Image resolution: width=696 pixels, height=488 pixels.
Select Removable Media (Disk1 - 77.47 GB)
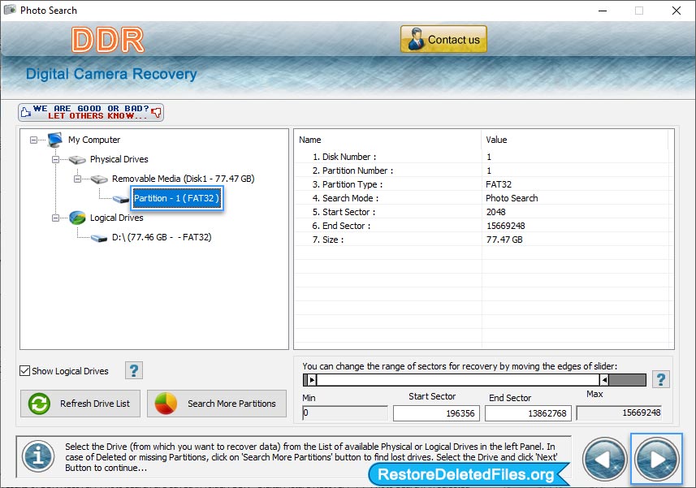[183, 179]
